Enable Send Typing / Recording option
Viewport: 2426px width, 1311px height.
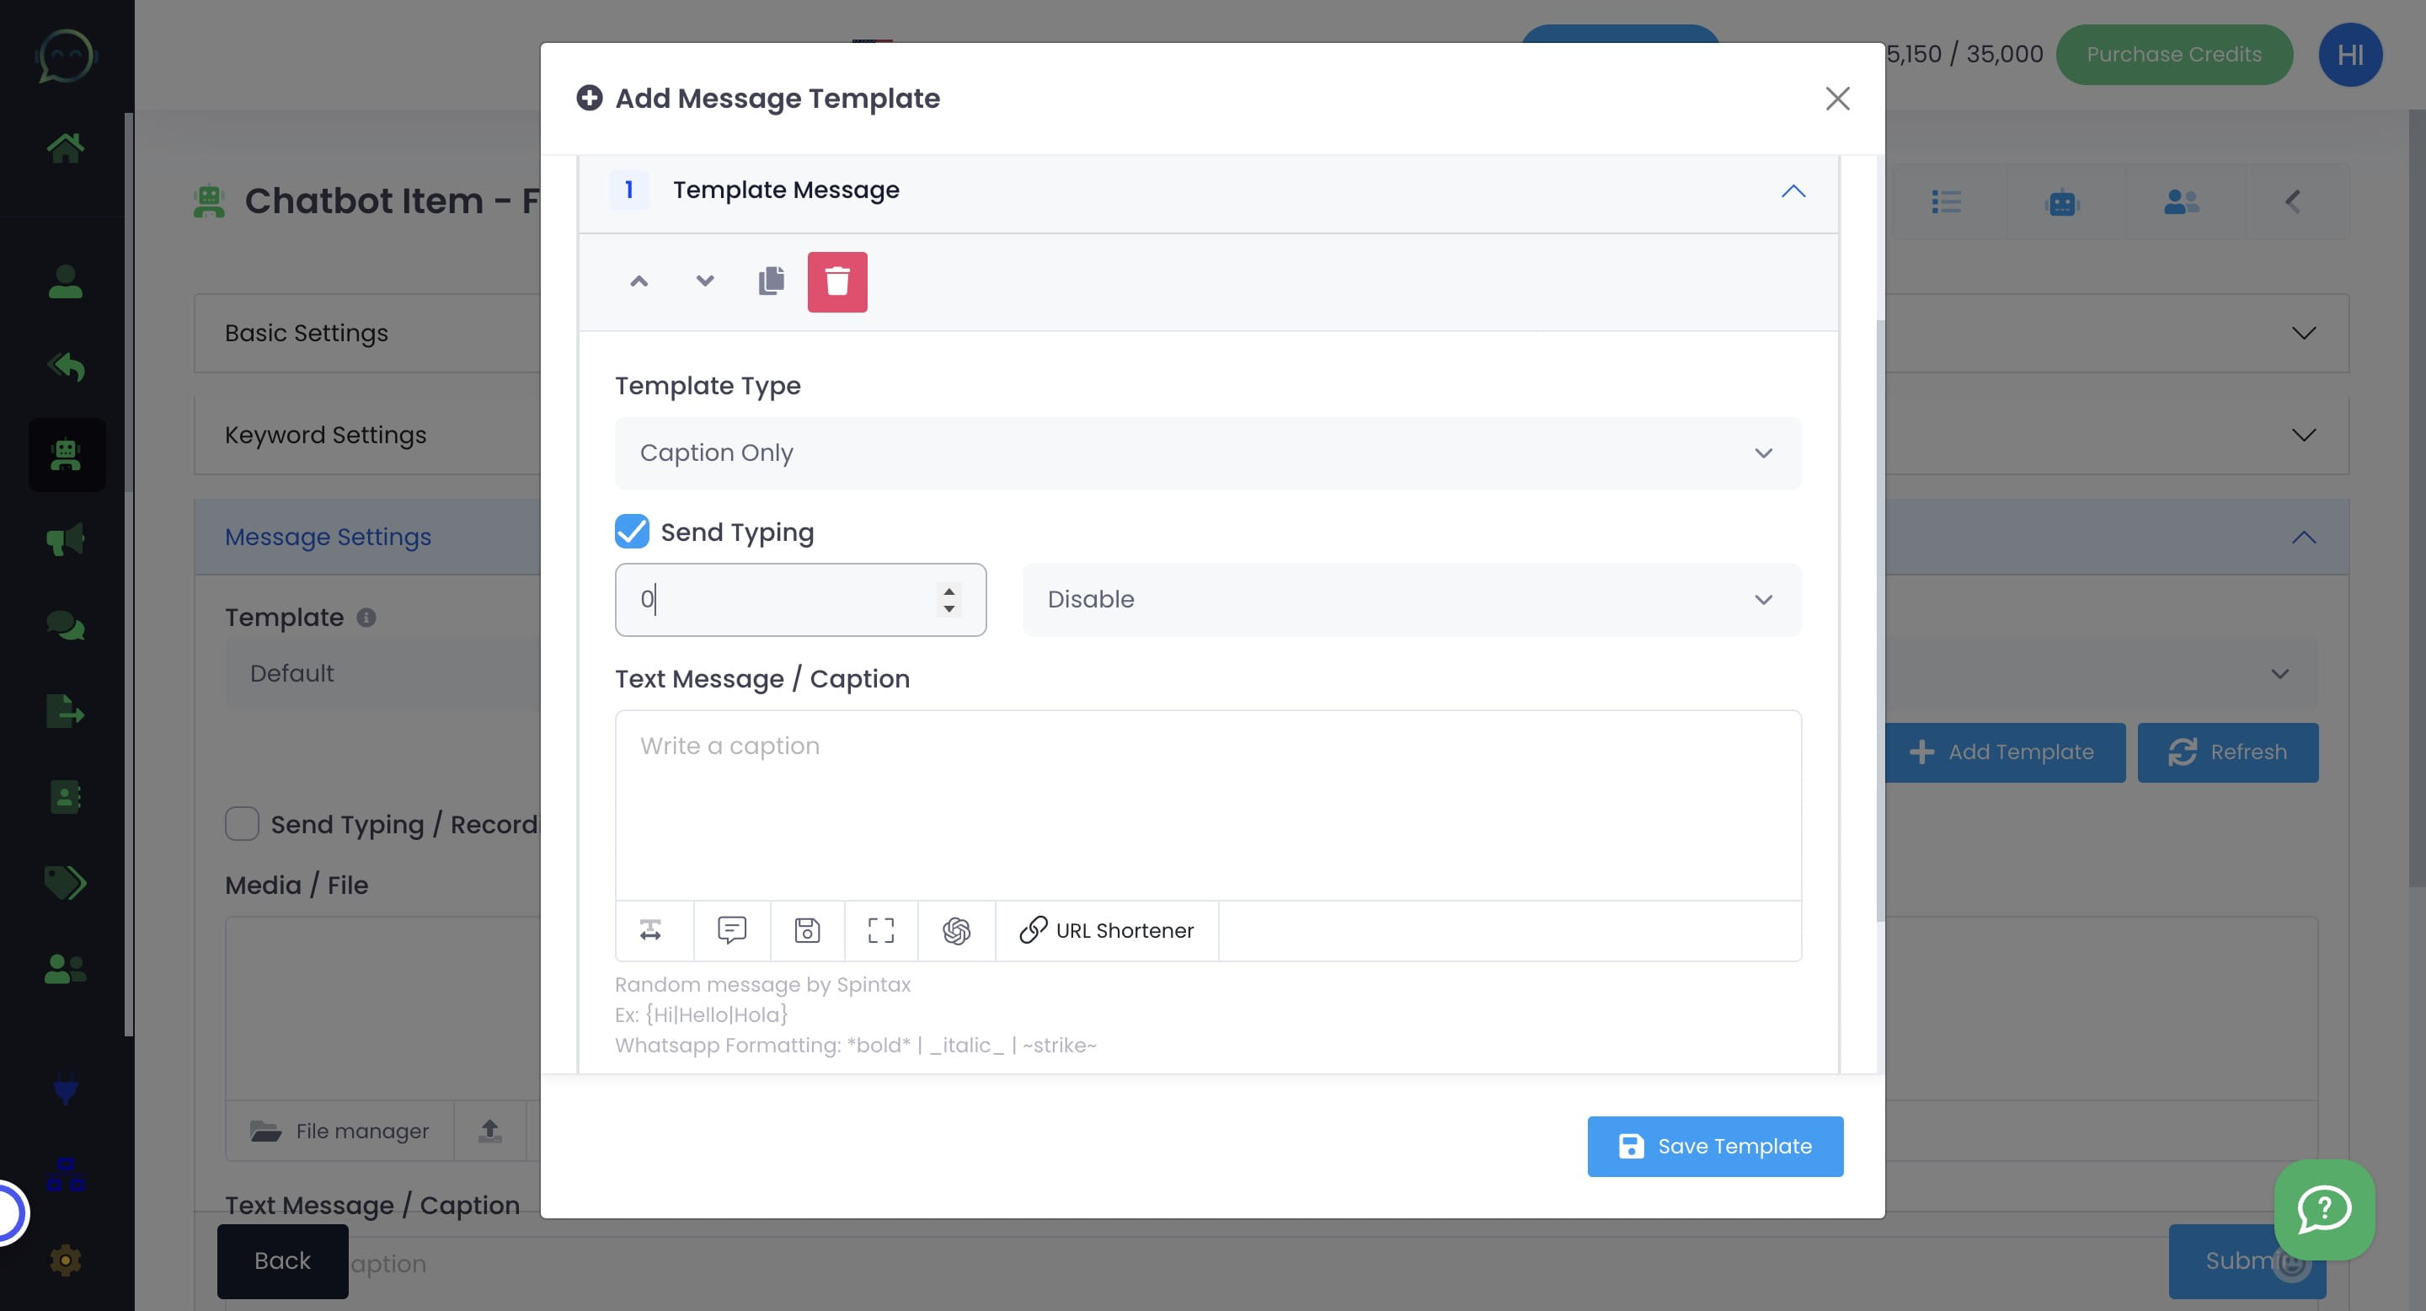(242, 823)
